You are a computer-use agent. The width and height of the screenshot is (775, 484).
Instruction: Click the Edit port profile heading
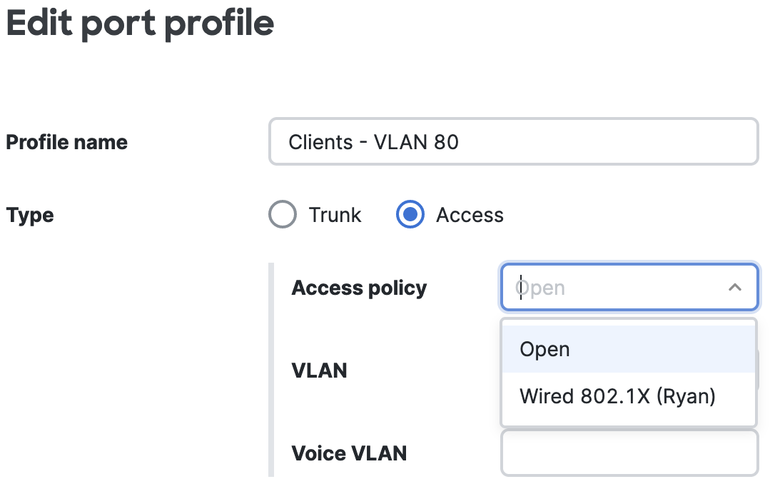139,24
